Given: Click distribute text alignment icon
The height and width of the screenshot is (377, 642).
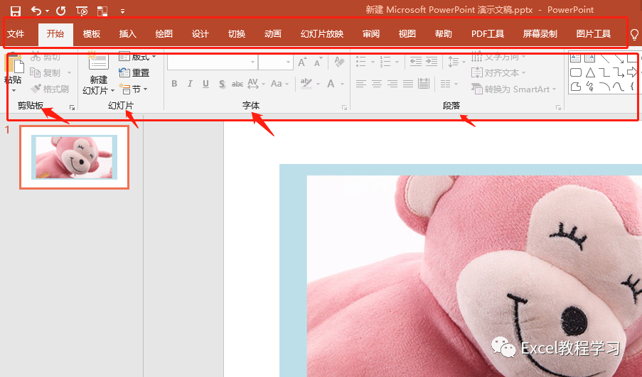Looking at the screenshot, I should (x=424, y=84).
